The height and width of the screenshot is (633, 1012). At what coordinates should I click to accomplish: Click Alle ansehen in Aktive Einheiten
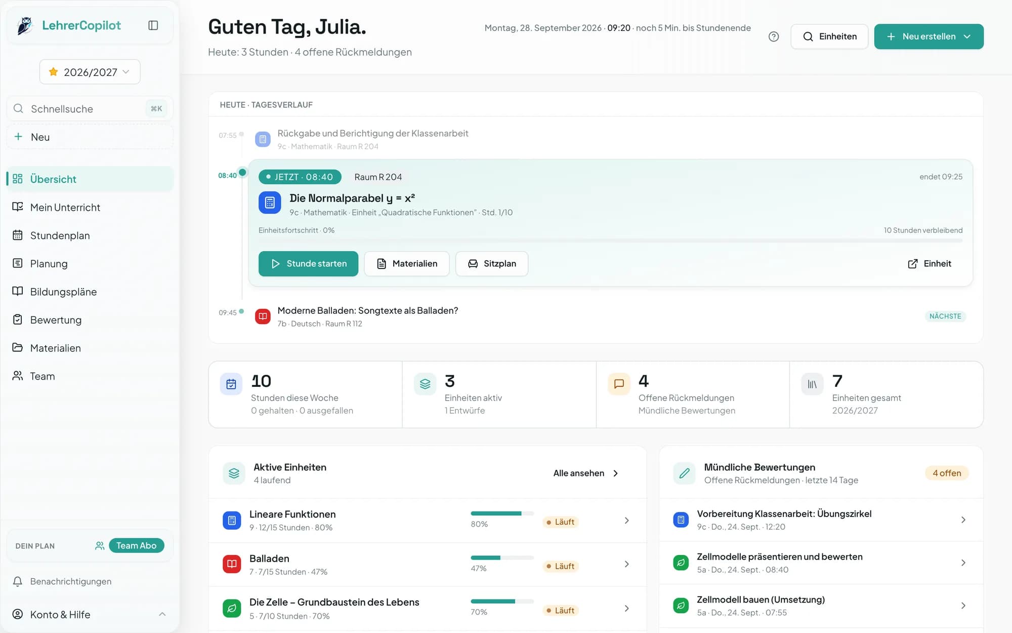[586, 473]
